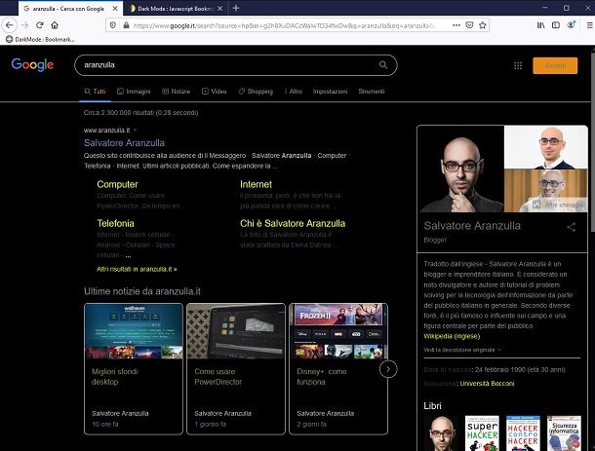Open Disney+ come funziona news card

338,368
